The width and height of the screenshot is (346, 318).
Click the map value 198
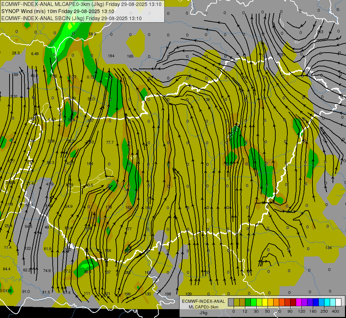coord(168,294)
